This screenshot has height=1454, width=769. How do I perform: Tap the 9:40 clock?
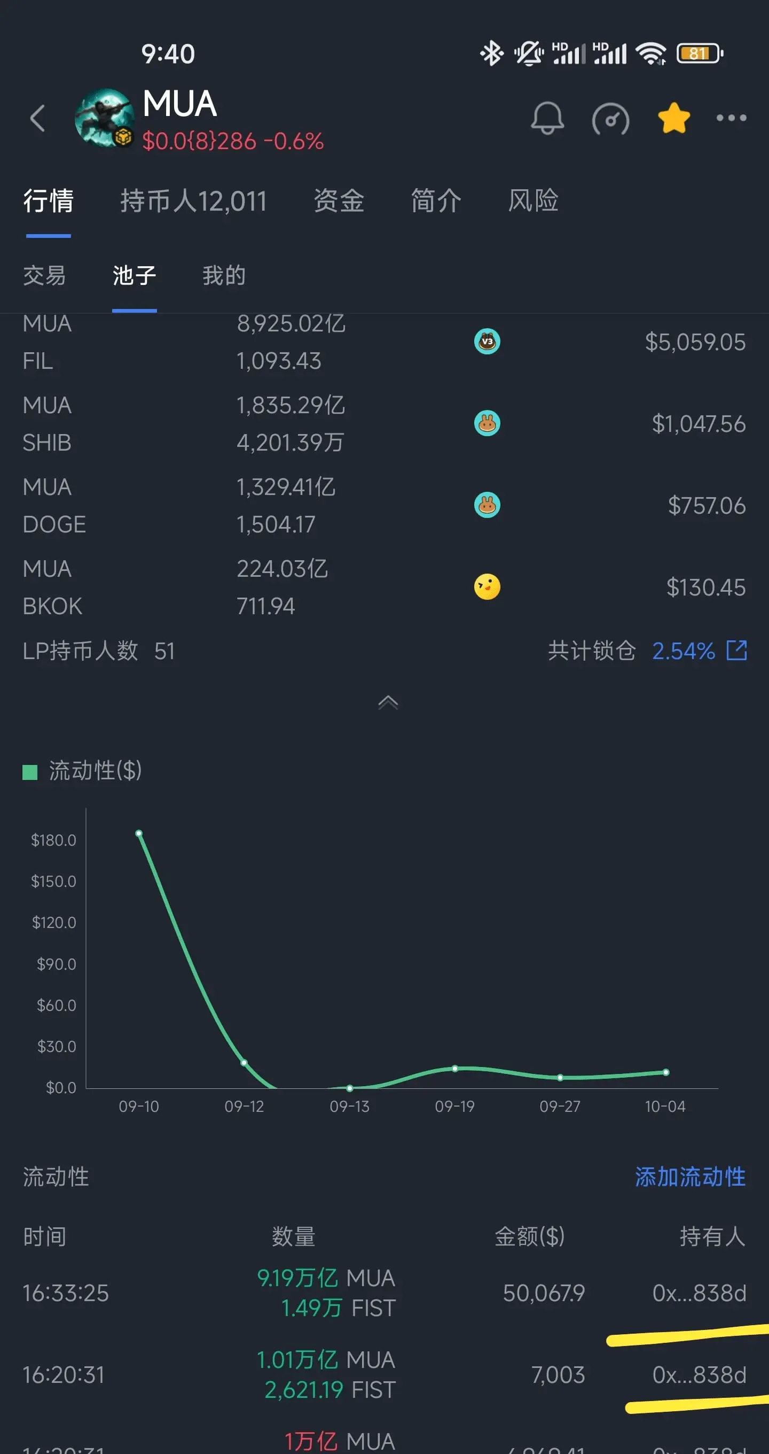[x=168, y=54]
